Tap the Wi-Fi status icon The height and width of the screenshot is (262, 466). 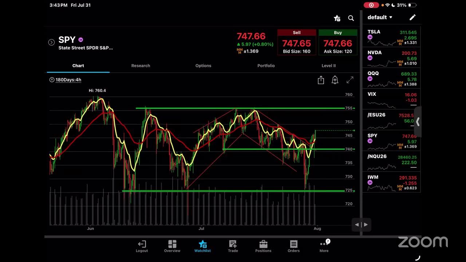(387, 5)
